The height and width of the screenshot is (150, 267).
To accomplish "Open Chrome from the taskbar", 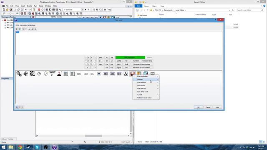I will point(20,147).
